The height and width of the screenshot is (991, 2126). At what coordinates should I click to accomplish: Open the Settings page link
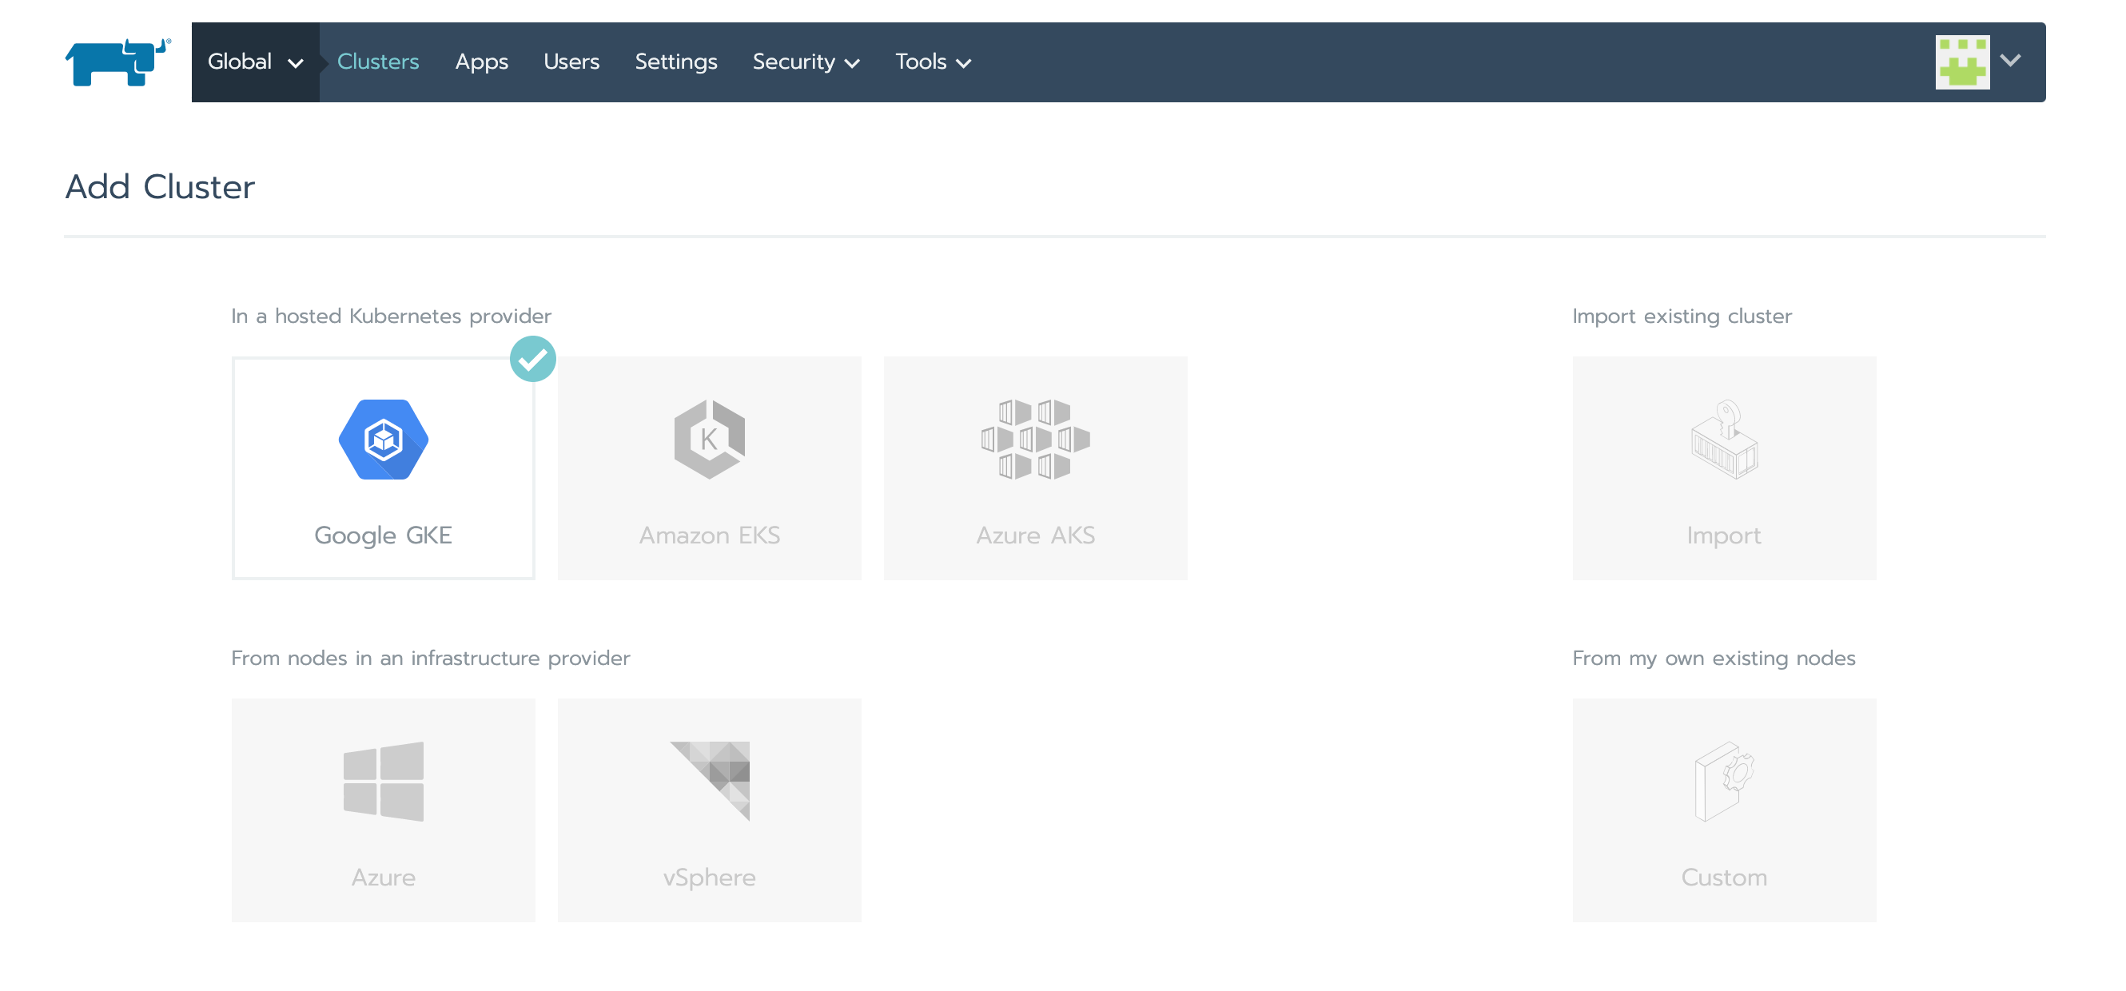pos(675,62)
